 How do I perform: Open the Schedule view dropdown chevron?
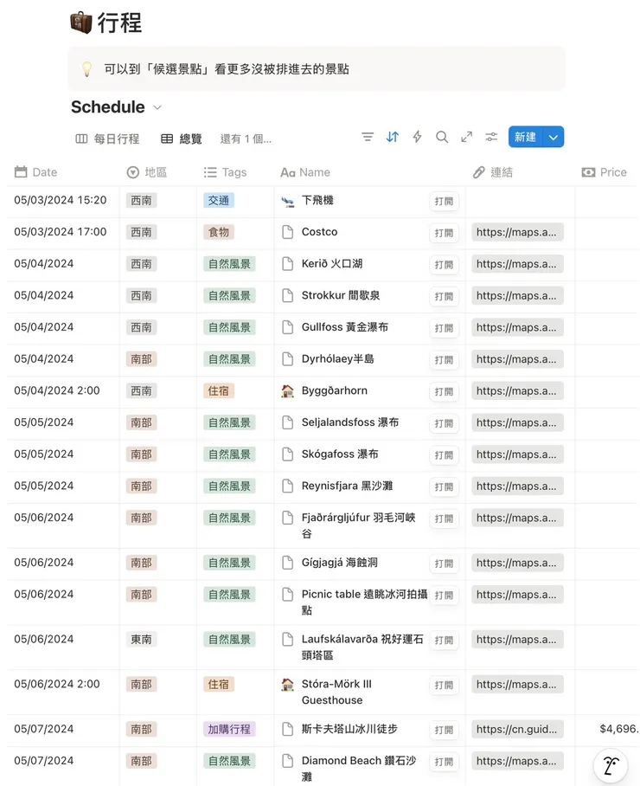point(157,107)
